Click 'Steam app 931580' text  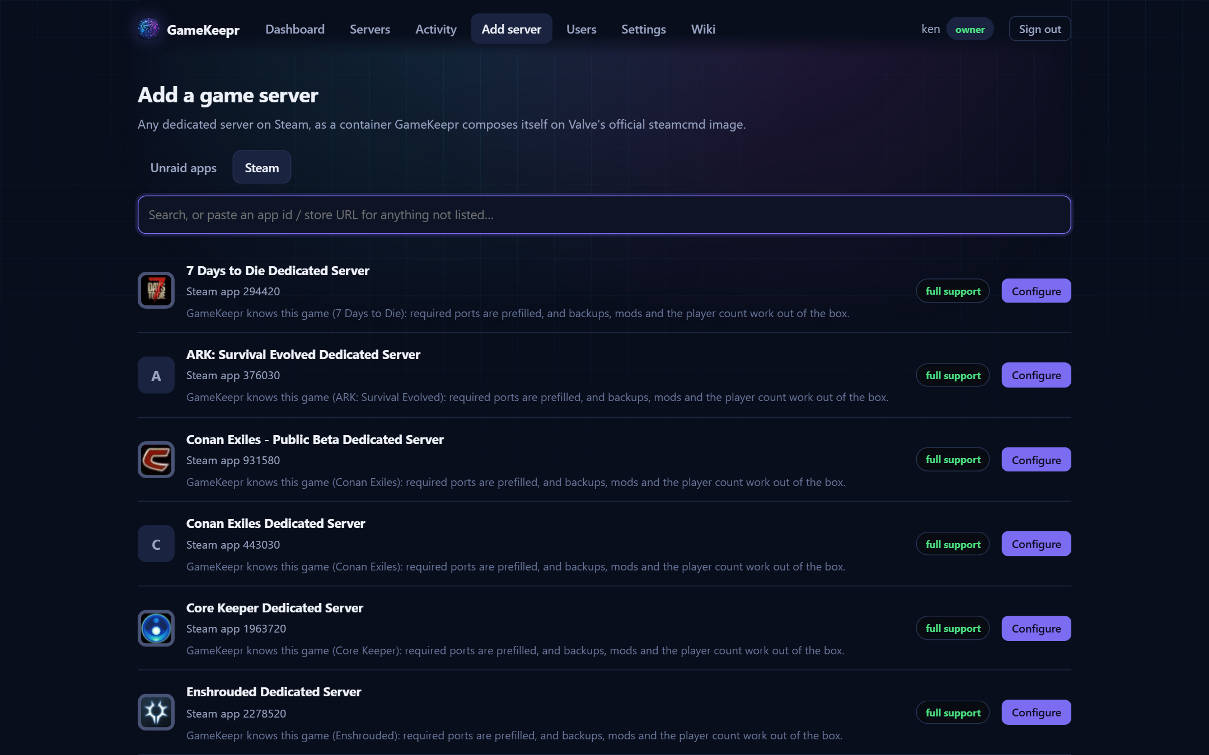pos(233,460)
